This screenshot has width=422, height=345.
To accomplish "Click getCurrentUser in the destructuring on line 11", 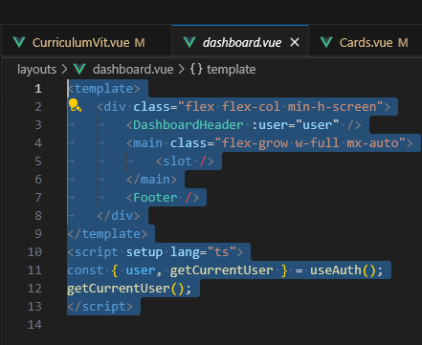I will pyautogui.click(x=221, y=270).
